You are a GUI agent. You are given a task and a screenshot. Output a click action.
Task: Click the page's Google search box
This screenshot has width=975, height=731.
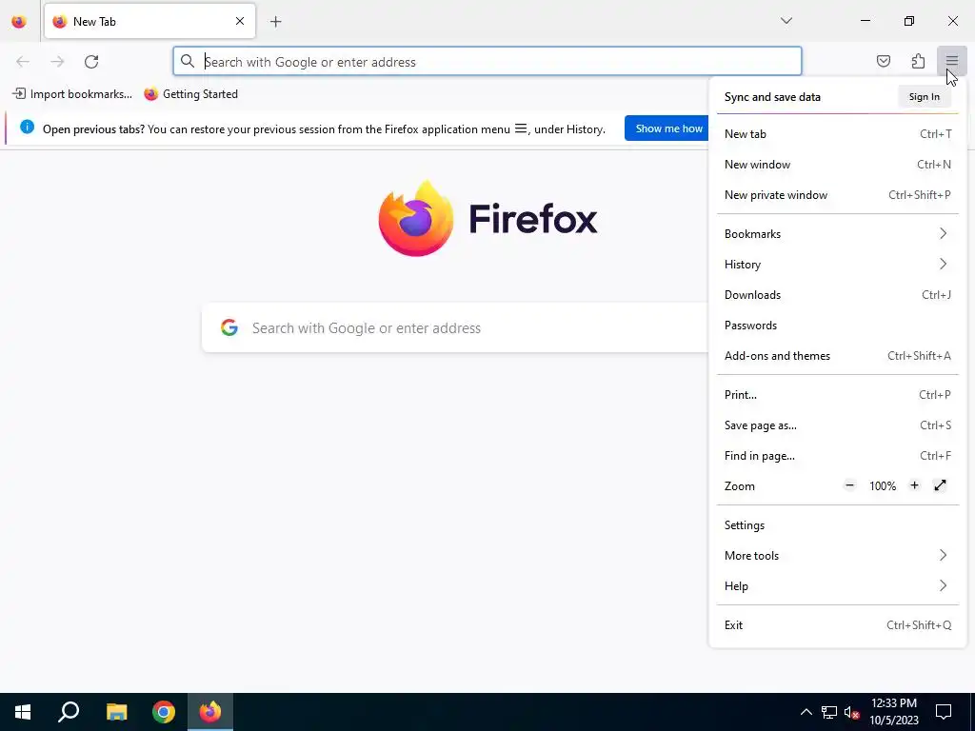tap(455, 327)
